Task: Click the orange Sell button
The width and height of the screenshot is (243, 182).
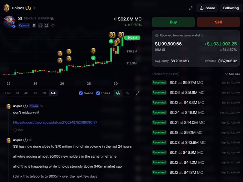Action: [218, 22]
